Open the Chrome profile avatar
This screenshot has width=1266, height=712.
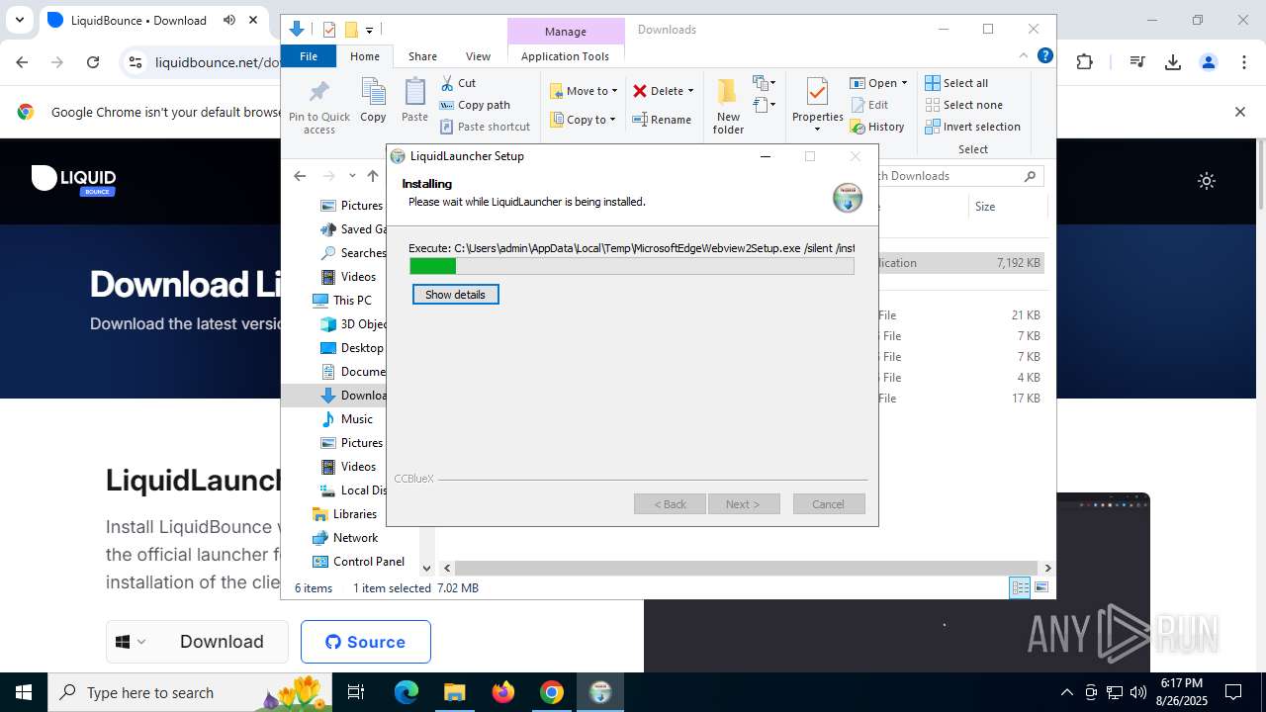[1208, 62]
